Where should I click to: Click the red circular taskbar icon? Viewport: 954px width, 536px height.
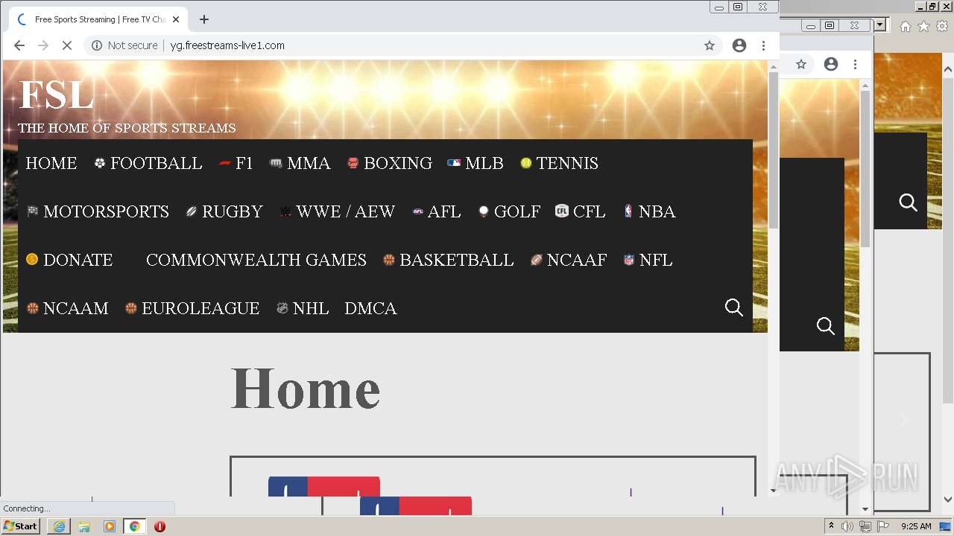pyautogui.click(x=159, y=526)
